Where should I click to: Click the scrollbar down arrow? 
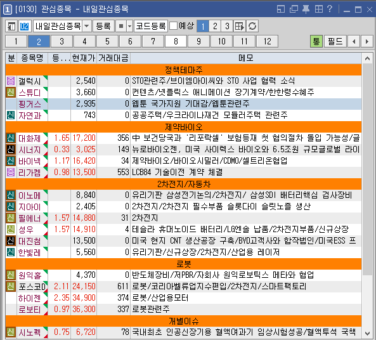(367, 333)
